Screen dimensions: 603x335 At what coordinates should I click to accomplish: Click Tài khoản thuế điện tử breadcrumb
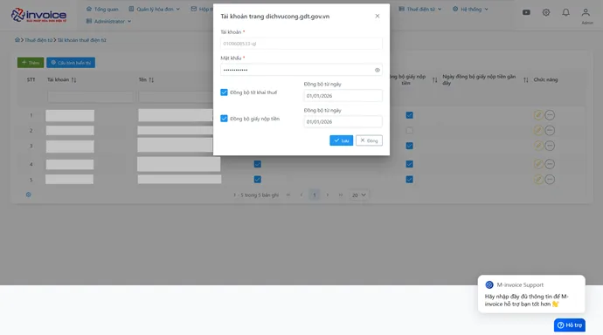click(x=81, y=40)
